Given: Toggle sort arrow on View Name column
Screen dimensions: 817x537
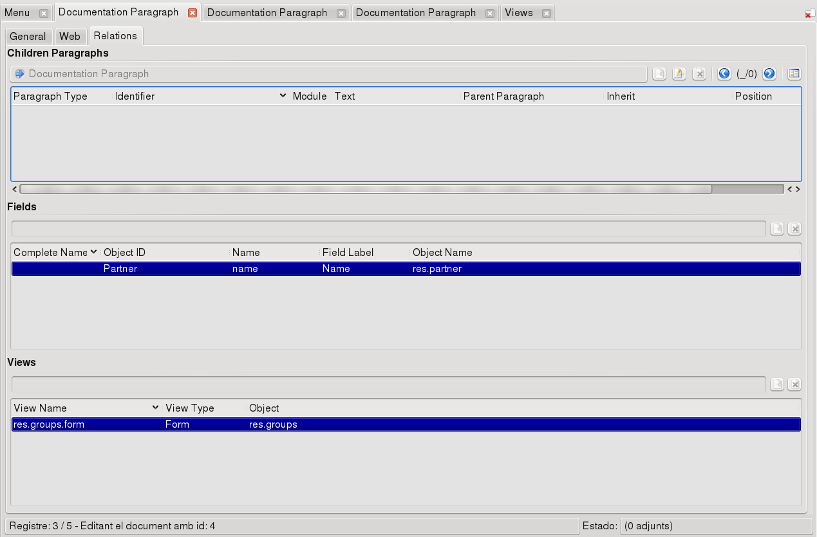Looking at the screenshot, I should pos(155,408).
